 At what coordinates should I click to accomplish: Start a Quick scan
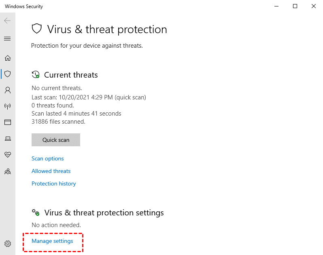56,140
